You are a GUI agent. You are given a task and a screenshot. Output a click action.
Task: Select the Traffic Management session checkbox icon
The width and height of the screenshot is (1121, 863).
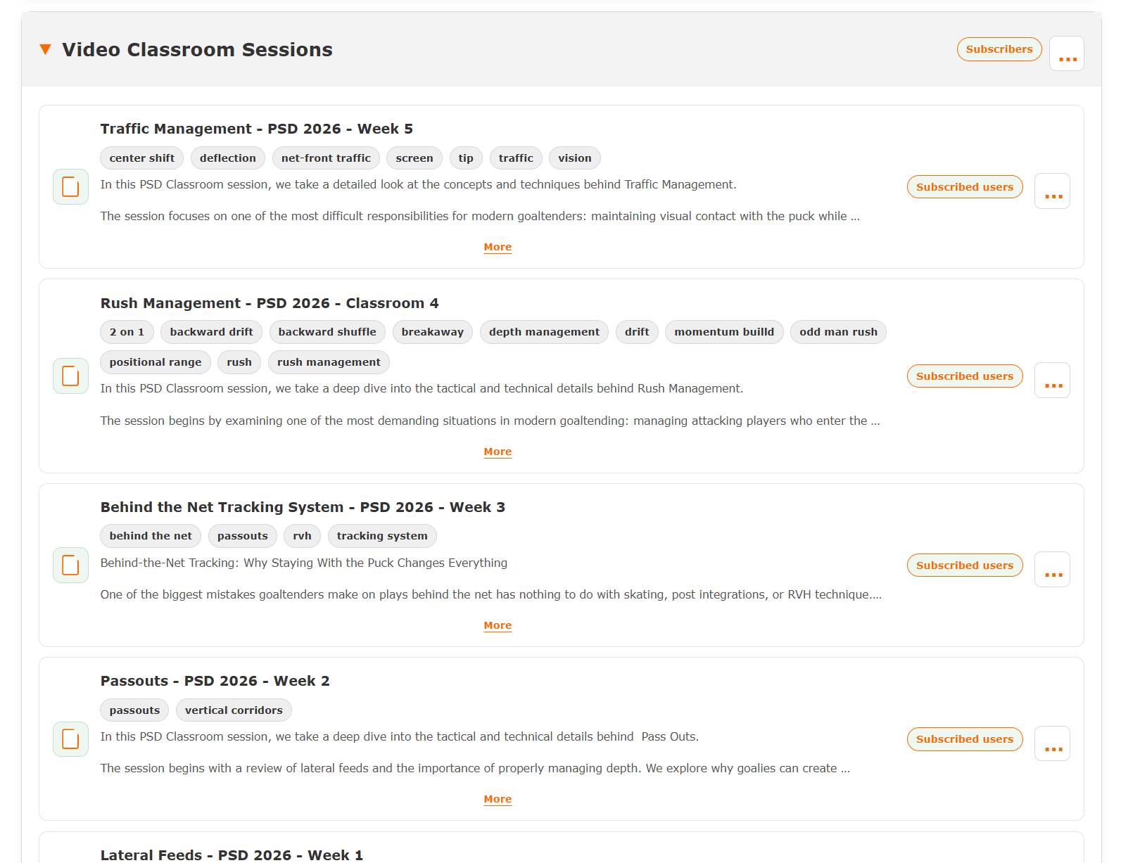(x=70, y=186)
